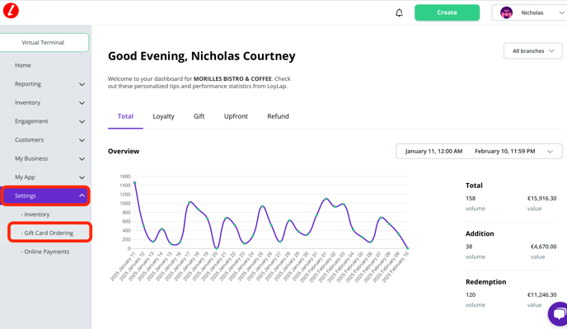Go to Home in sidebar
Viewport: 567px width, 329px height.
coord(23,65)
